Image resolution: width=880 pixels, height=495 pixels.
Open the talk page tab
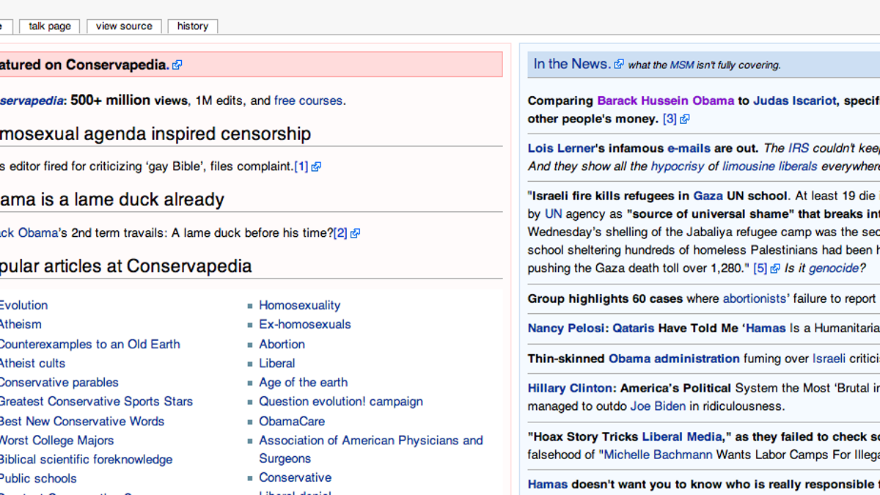click(50, 26)
